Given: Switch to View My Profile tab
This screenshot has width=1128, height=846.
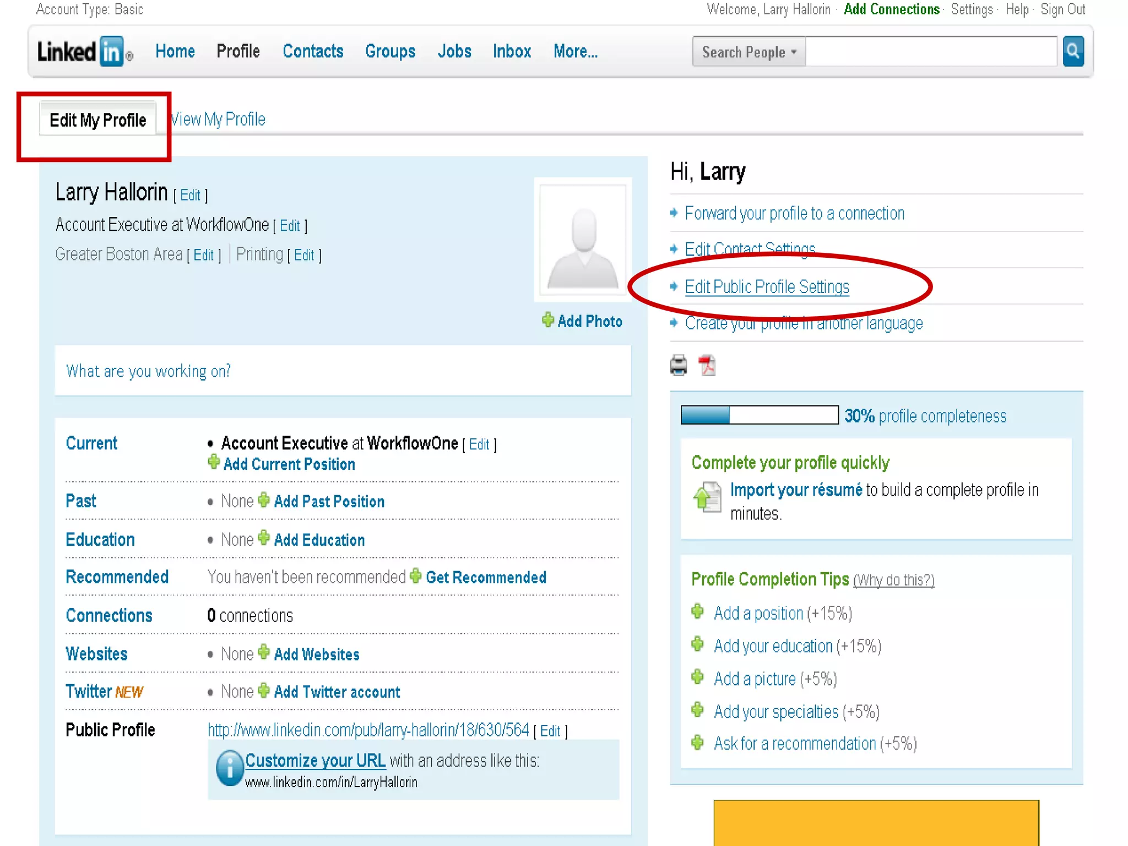Looking at the screenshot, I should pos(218,120).
